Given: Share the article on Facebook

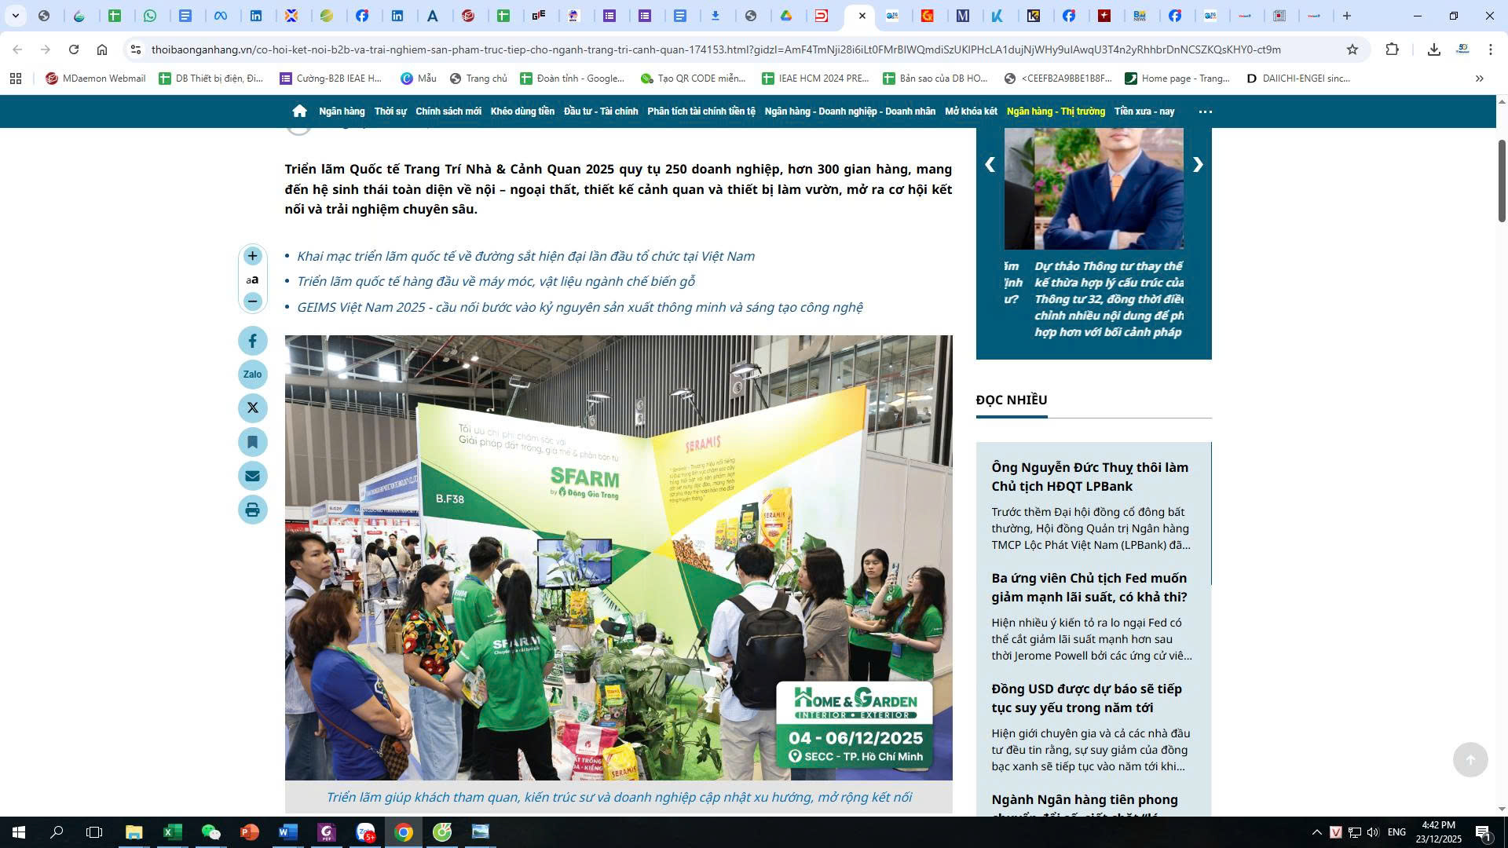Looking at the screenshot, I should (x=252, y=341).
